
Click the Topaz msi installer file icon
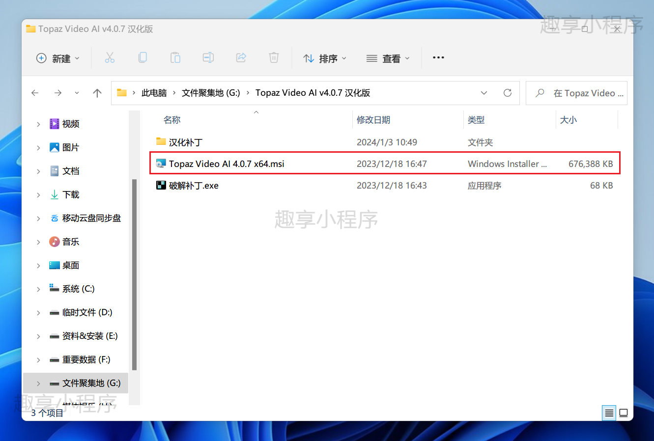[161, 164]
